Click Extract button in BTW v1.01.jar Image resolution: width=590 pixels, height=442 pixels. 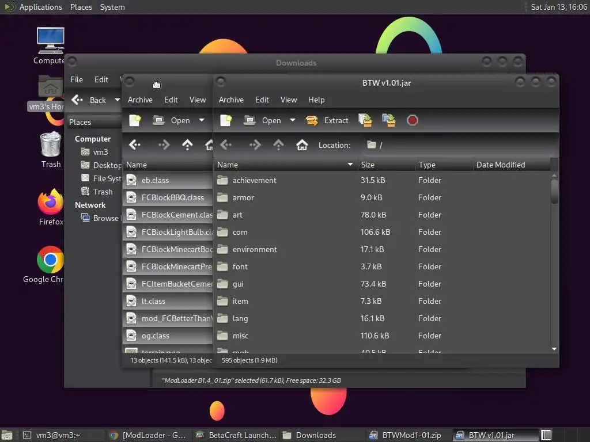[x=327, y=120]
